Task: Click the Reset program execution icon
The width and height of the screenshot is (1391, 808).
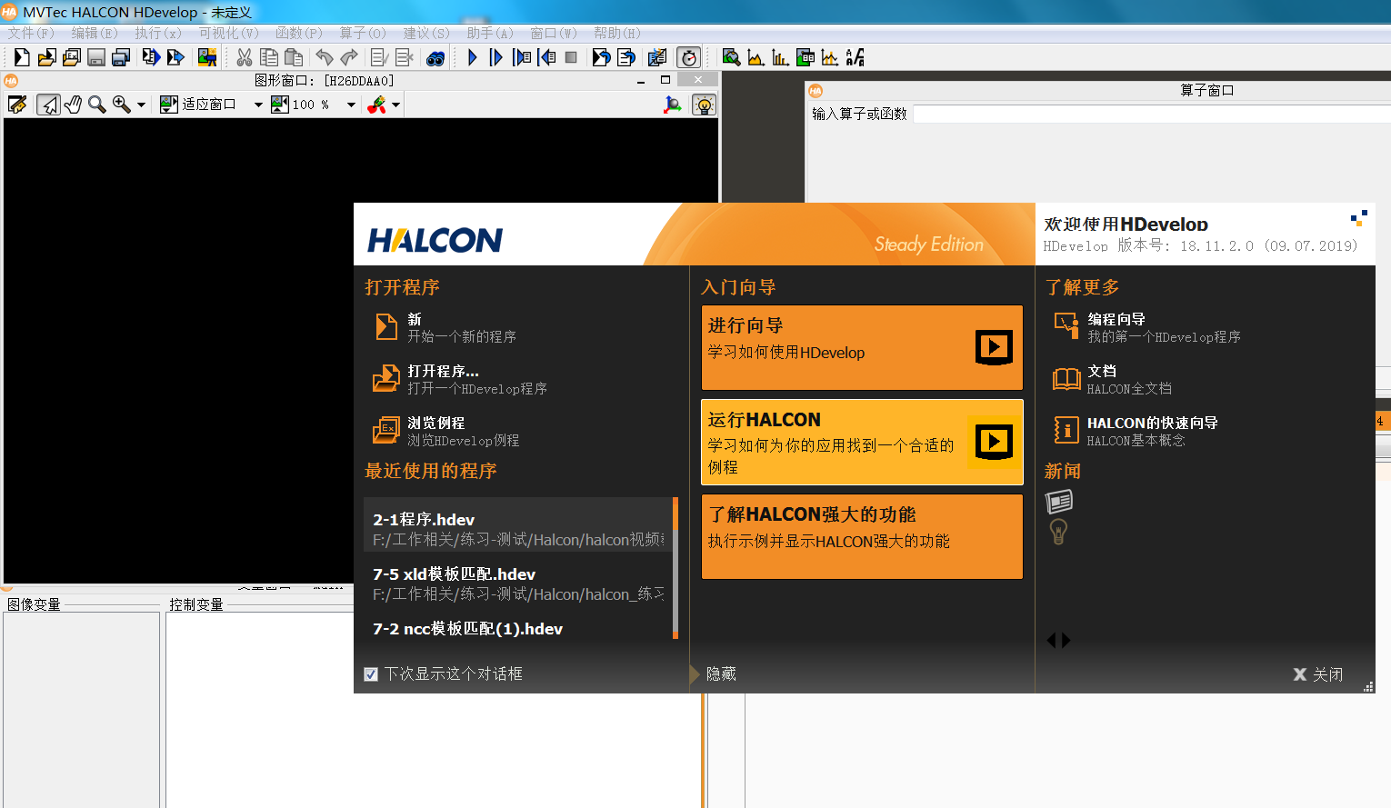Action: point(601,57)
